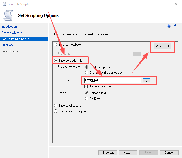
Task: Select Save as notebook option
Action: click(56, 45)
